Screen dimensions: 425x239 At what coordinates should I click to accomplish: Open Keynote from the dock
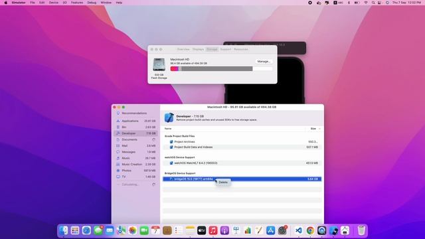pos(236,230)
